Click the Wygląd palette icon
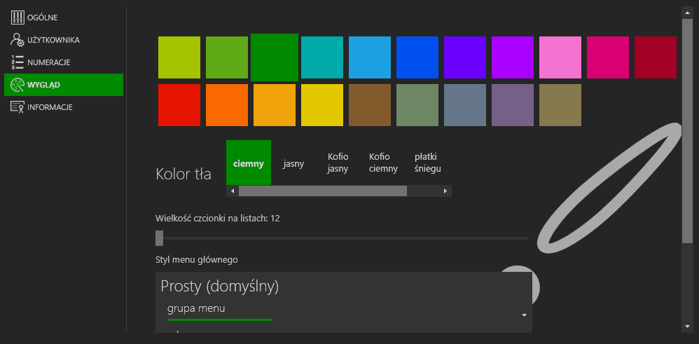 coord(18,85)
